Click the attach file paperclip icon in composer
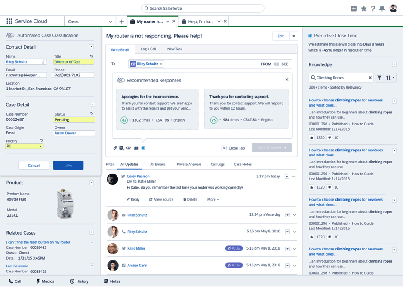The image size is (403, 287). tap(115, 147)
